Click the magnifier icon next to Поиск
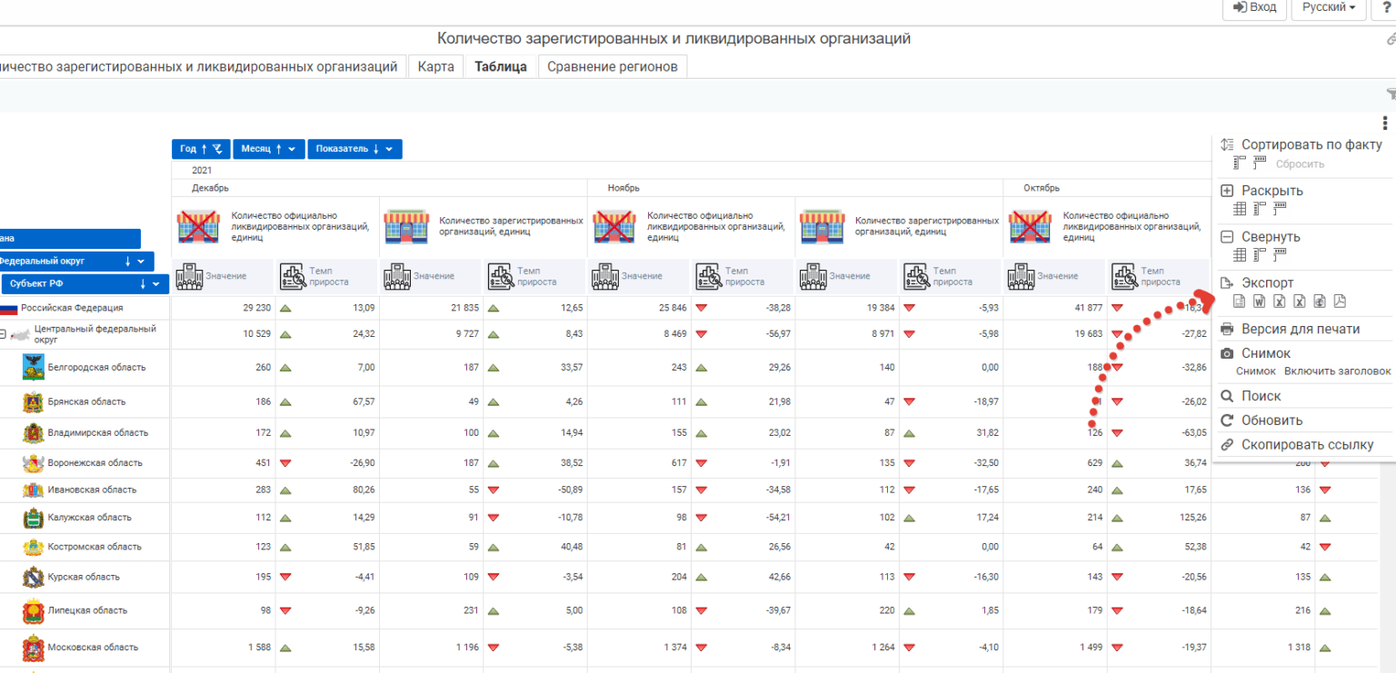Viewport: 1396px width, 673px height. pyautogui.click(x=1227, y=396)
